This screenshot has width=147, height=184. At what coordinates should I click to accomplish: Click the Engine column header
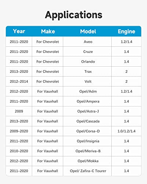pos(126,32)
